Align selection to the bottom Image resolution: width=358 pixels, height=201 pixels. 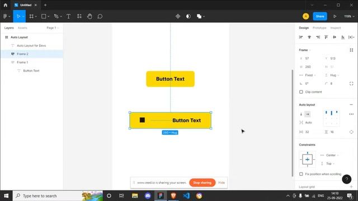coord(343,37)
